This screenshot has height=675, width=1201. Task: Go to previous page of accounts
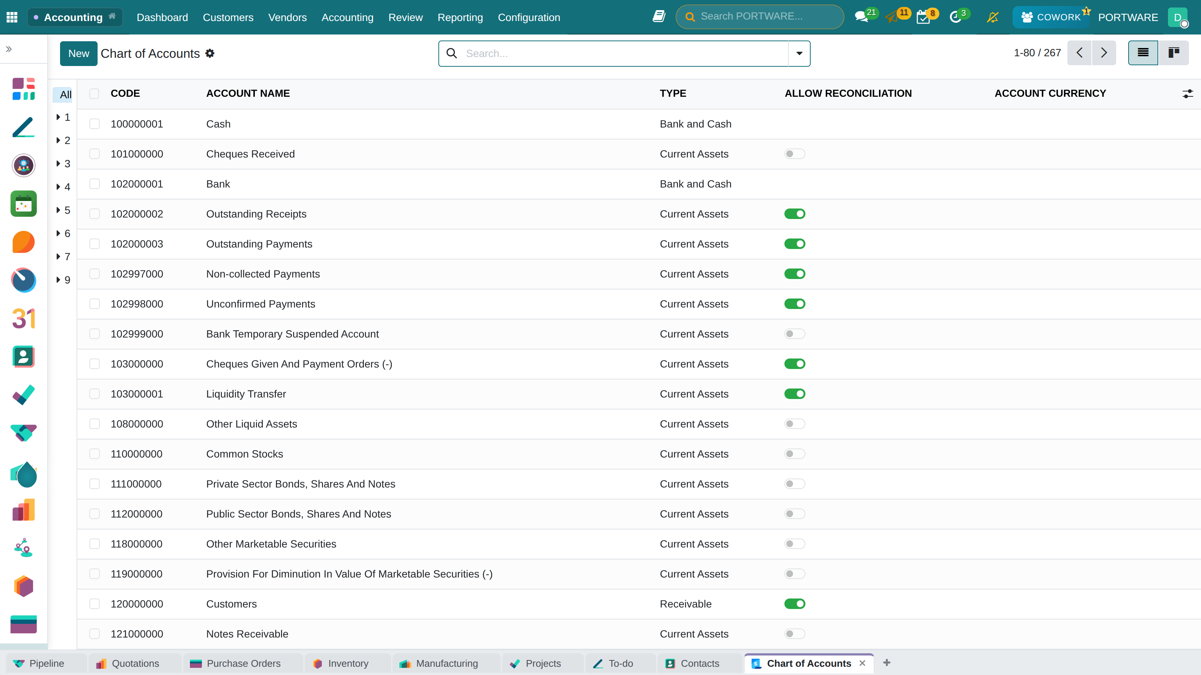click(1079, 52)
